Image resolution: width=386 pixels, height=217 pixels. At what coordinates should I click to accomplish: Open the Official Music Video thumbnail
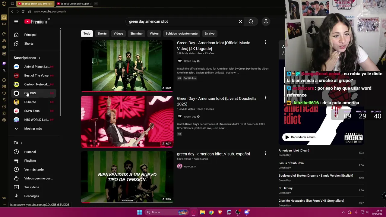[127, 66]
